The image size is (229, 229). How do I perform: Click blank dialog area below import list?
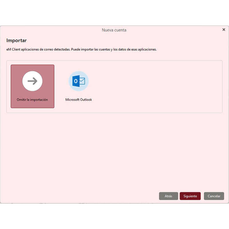tap(114, 149)
